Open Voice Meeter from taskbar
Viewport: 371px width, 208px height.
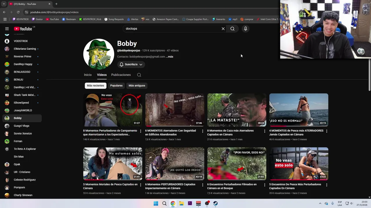click(199, 203)
